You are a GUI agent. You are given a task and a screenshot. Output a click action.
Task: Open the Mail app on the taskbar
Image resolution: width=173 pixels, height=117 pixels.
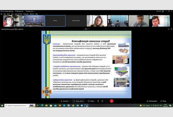[x=55, y=106]
